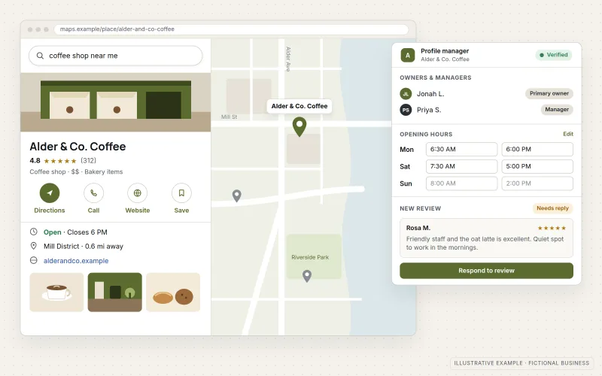Click Priya S.'s PS avatar
This screenshot has height=376, width=602.
(406, 110)
